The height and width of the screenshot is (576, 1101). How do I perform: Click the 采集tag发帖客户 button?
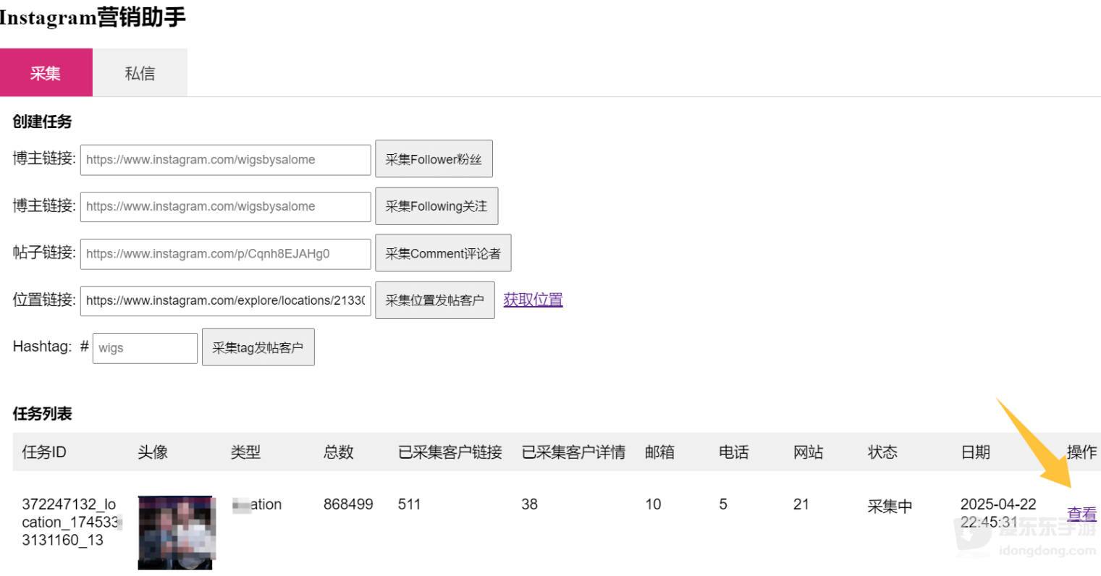[x=258, y=347]
